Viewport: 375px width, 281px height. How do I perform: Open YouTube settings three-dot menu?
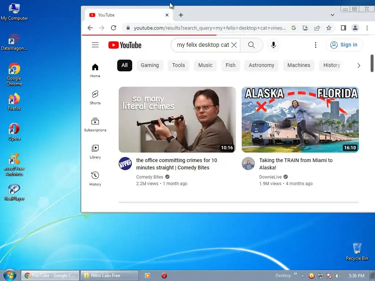point(315,45)
